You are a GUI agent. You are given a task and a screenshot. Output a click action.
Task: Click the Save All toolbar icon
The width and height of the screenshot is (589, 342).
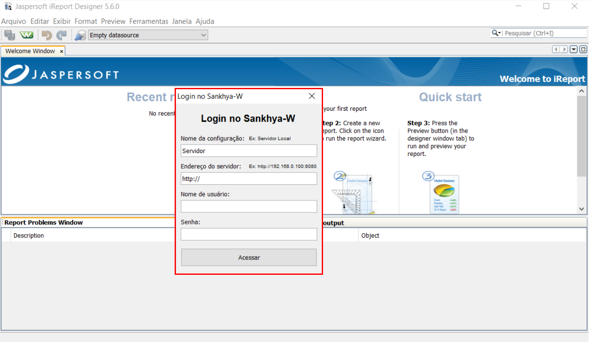pos(10,35)
